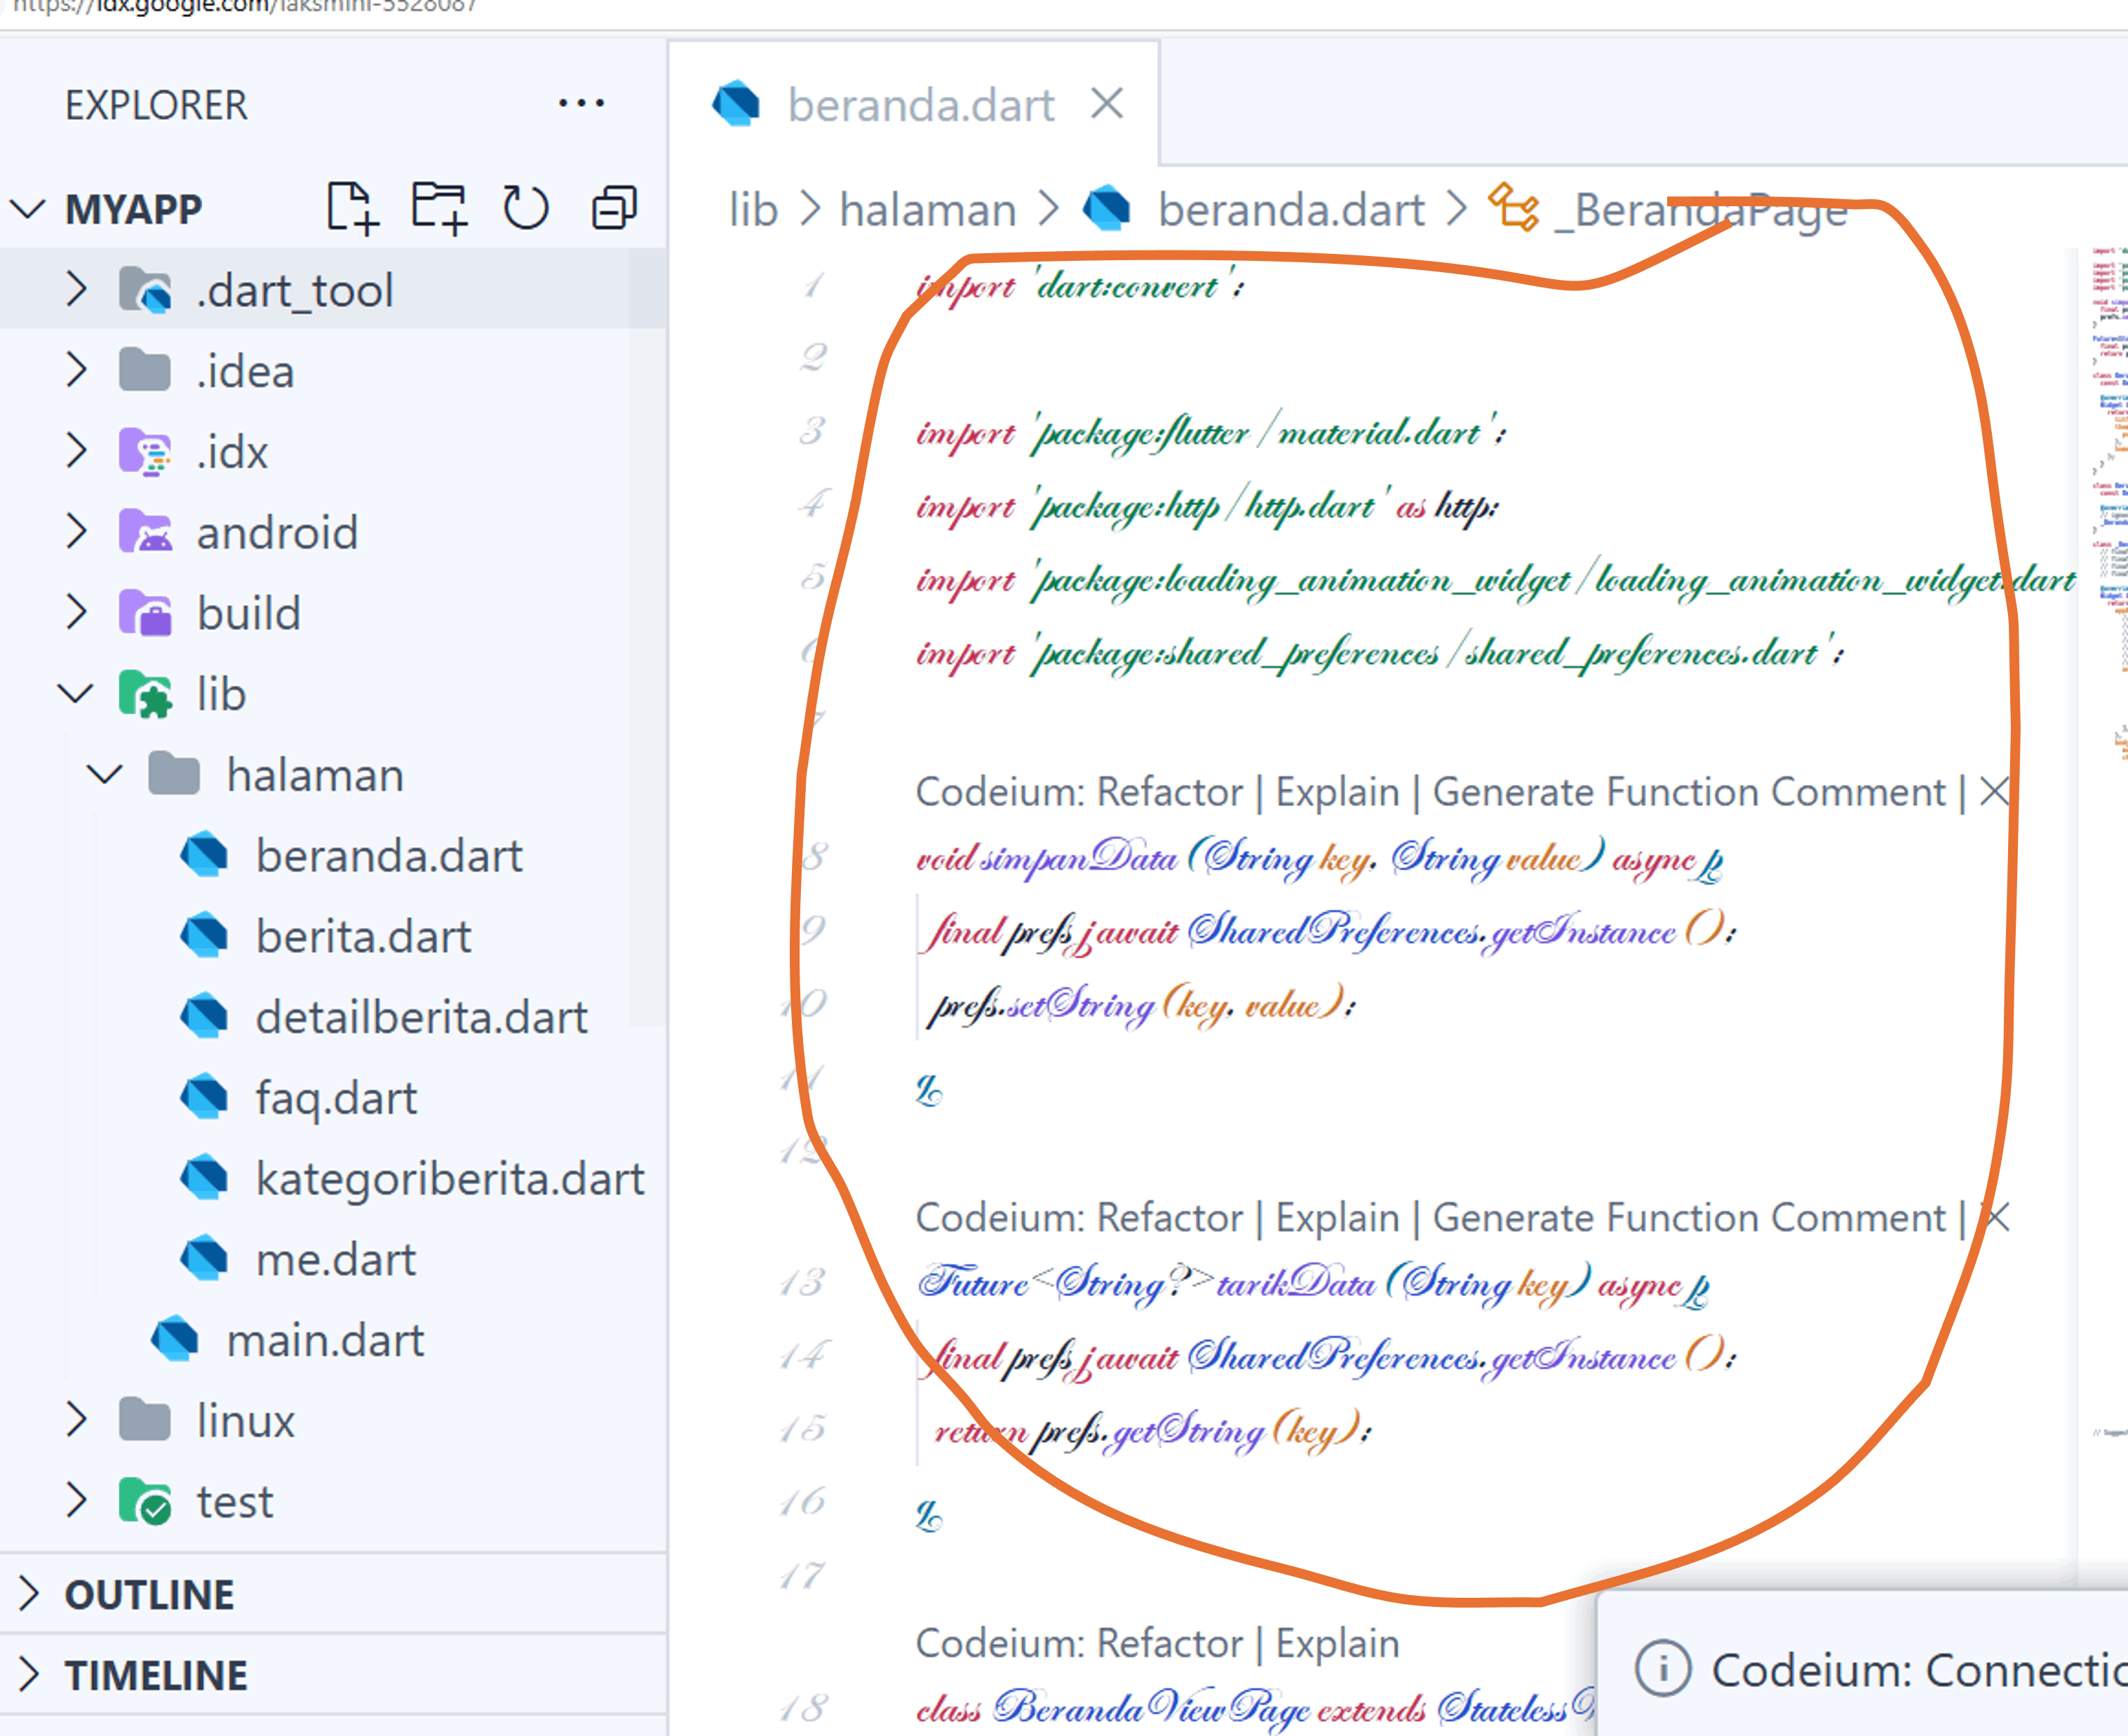Screen dimensions: 2128x1736
Task: Open Explorer more actions ellipsis
Action: [581, 104]
